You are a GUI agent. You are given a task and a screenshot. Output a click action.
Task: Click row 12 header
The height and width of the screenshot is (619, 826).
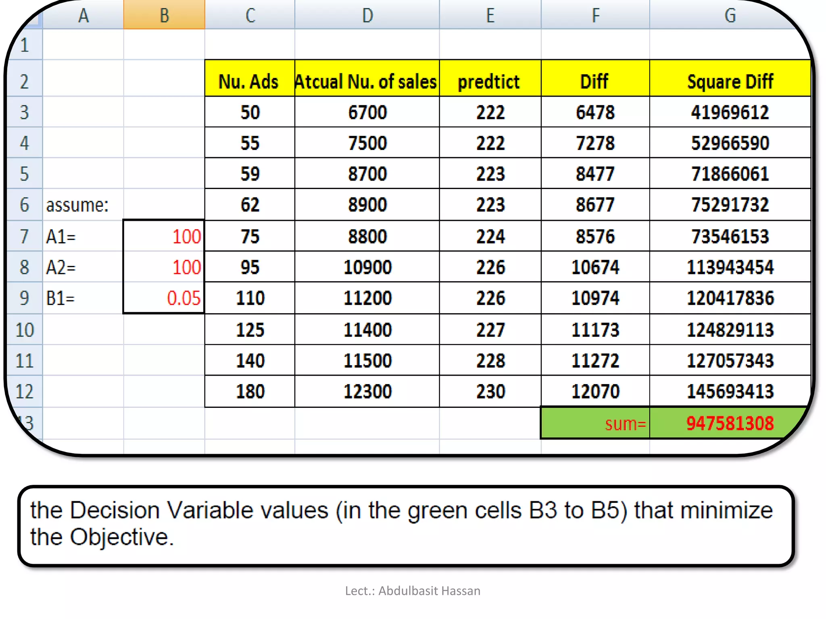click(24, 391)
